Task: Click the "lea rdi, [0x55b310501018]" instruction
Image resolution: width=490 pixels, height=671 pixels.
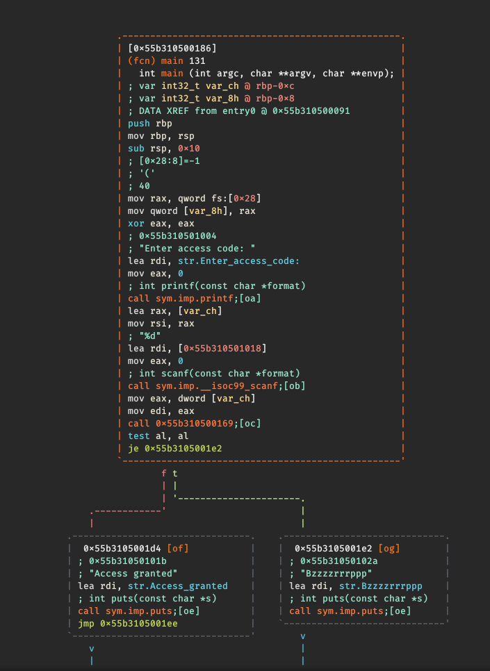Action: [197, 348]
